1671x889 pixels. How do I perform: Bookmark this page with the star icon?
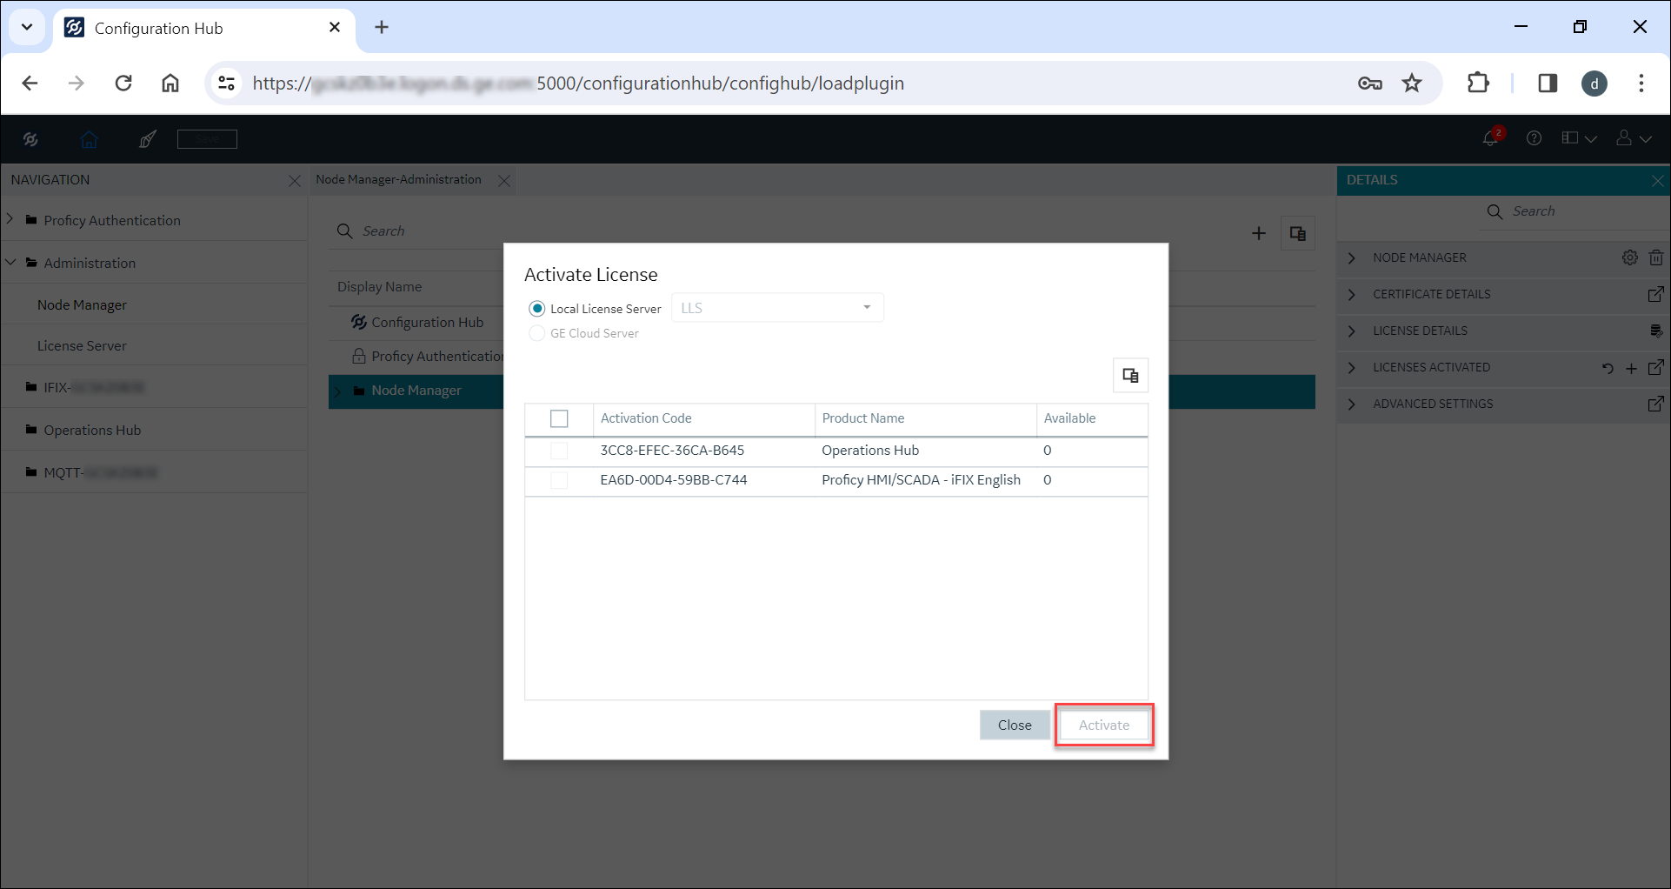pyautogui.click(x=1412, y=83)
